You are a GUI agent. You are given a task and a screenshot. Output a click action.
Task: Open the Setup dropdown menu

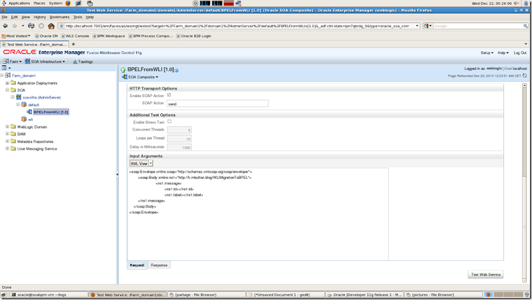[487, 53]
